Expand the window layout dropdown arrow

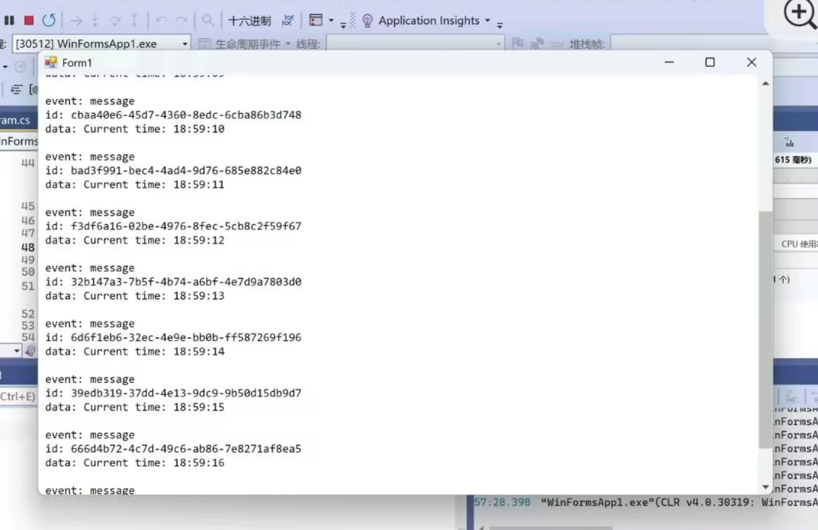331,20
